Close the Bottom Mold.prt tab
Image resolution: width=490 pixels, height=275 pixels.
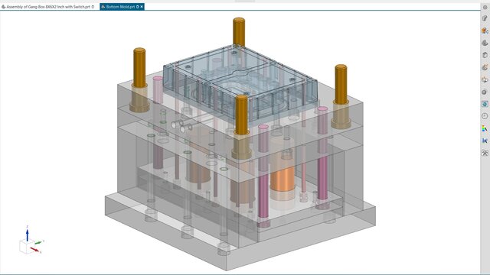[x=142, y=7]
